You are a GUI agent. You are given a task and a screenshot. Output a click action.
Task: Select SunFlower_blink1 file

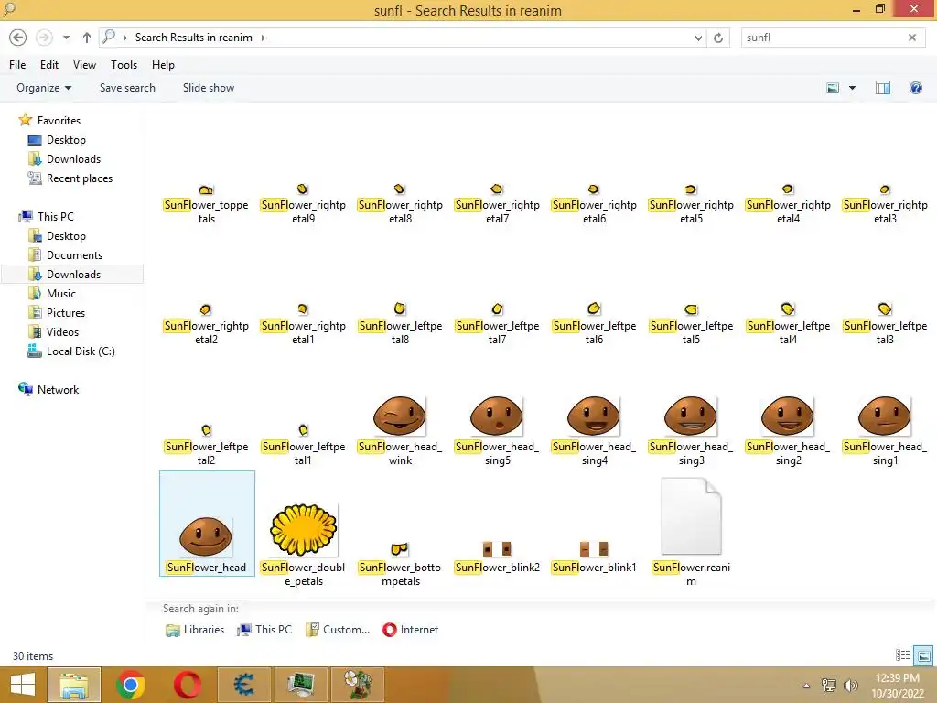[594, 557]
